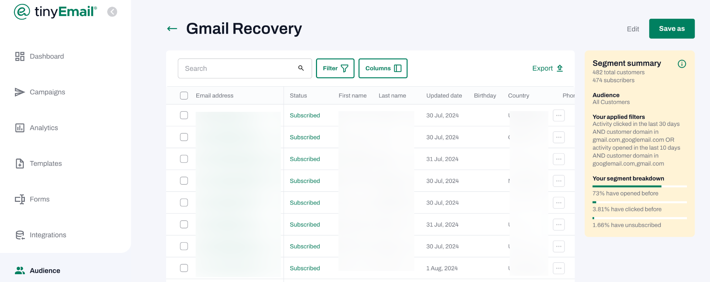Go to Campaigns section

click(x=47, y=92)
